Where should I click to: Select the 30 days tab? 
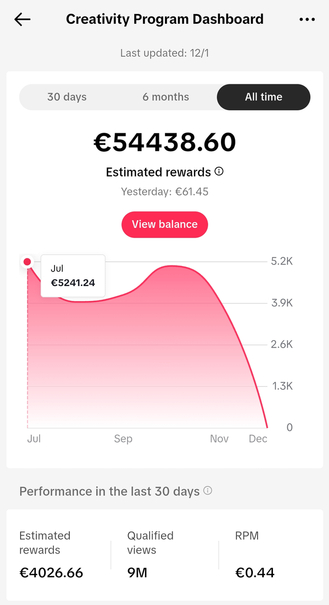[x=67, y=97]
